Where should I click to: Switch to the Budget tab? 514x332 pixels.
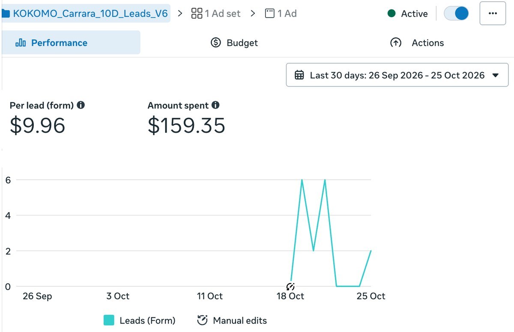234,43
